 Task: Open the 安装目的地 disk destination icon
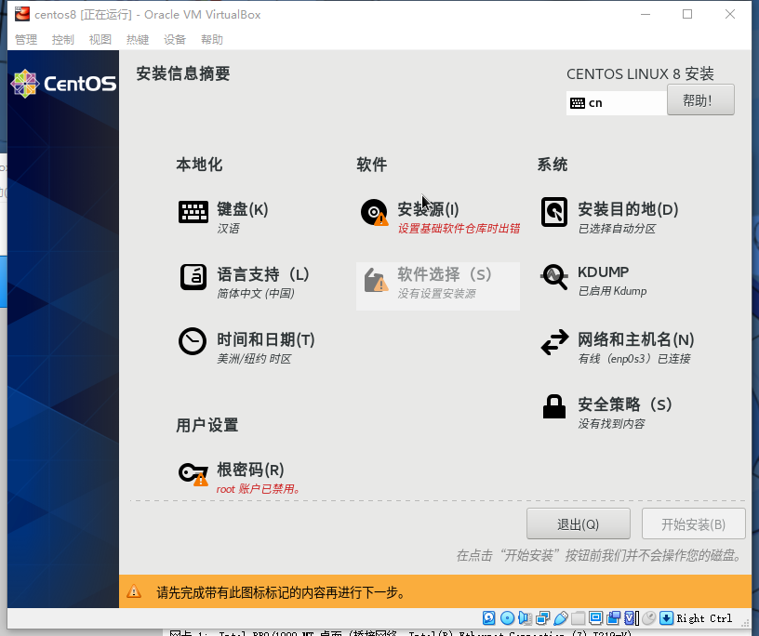click(554, 211)
